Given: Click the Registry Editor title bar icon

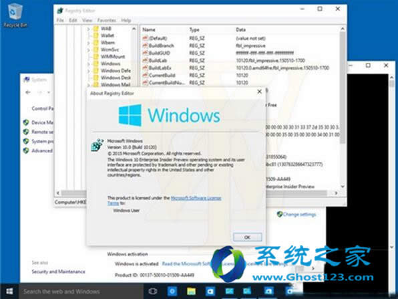Looking at the screenshot, I should [60, 11].
